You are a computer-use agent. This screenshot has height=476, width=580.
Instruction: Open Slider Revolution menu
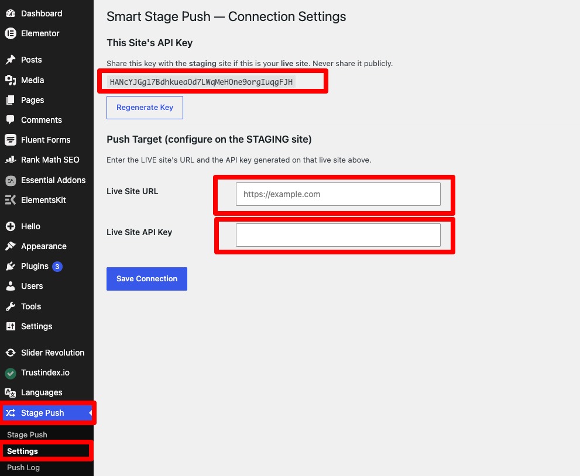(53, 353)
